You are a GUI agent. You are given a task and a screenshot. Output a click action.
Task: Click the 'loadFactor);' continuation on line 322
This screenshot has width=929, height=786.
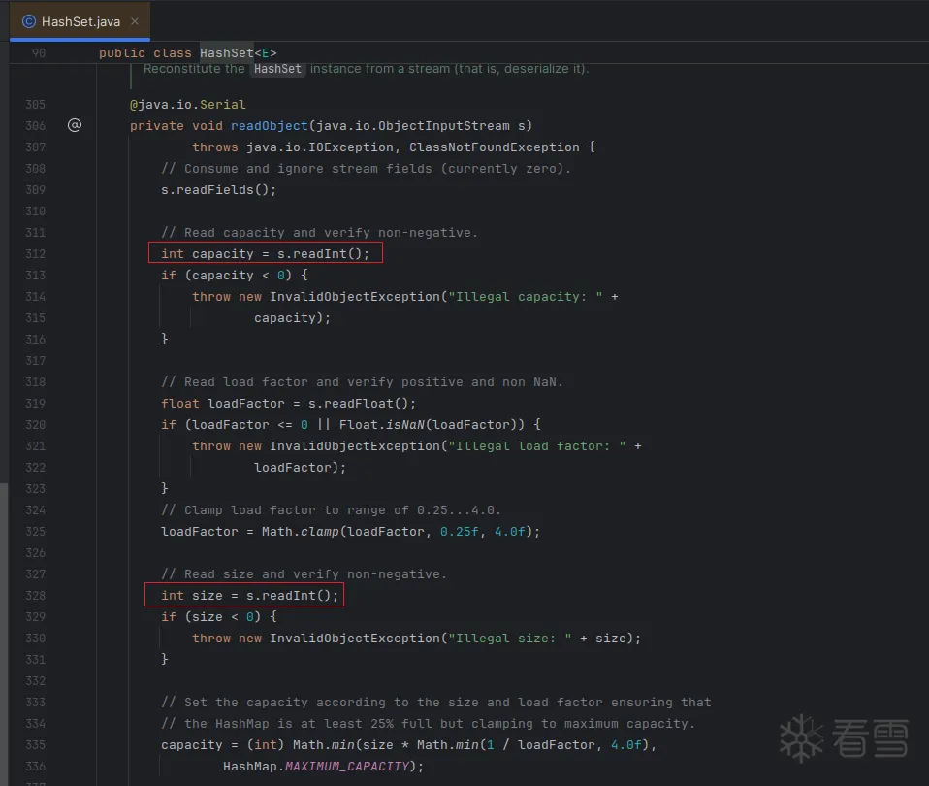(x=300, y=467)
